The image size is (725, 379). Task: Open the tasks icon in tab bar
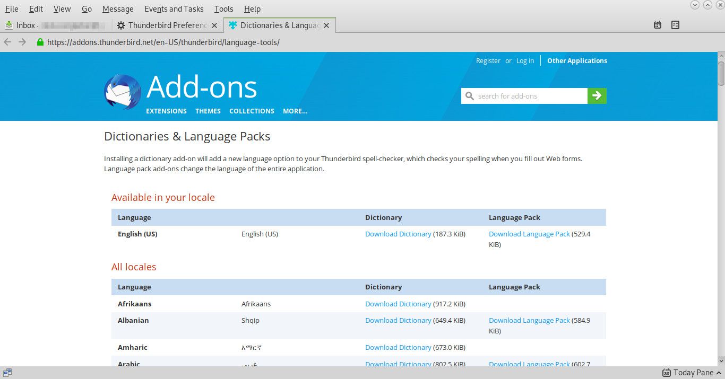[x=675, y=25]
